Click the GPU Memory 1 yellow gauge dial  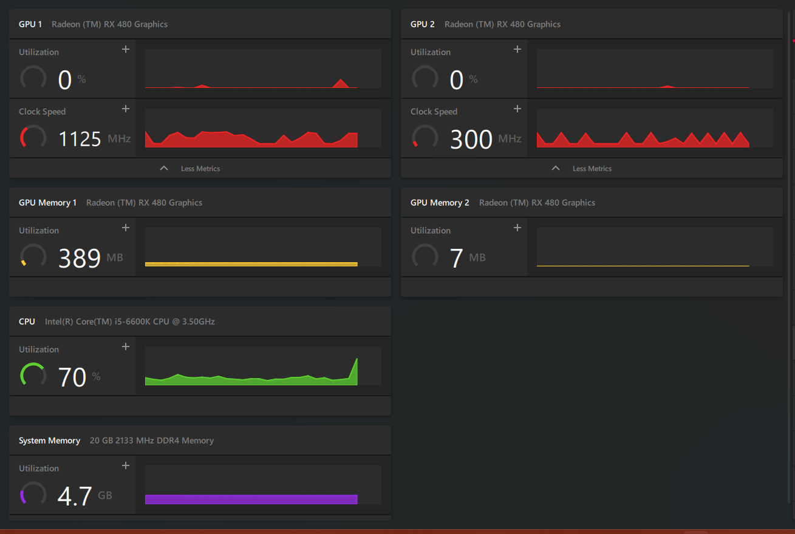[33, 256]
